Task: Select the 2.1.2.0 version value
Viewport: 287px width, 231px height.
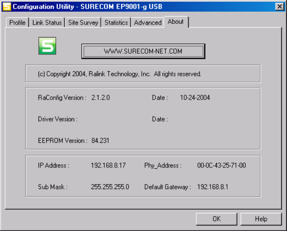Action: (101, 98)
